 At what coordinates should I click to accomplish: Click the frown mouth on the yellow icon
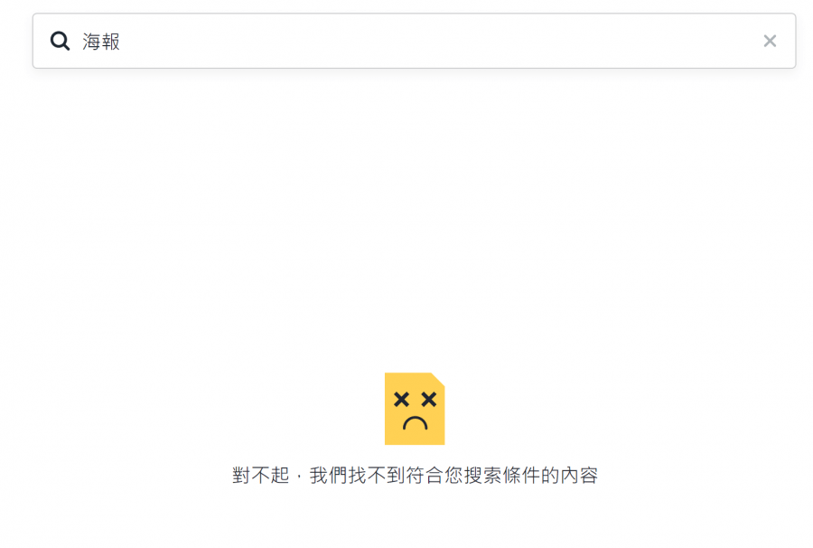coord(415,423)
